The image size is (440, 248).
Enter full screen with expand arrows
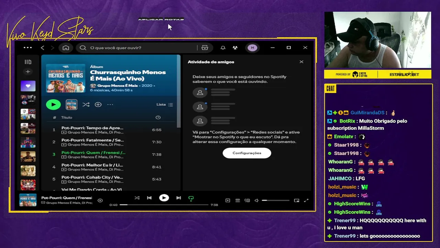[306, 200]
